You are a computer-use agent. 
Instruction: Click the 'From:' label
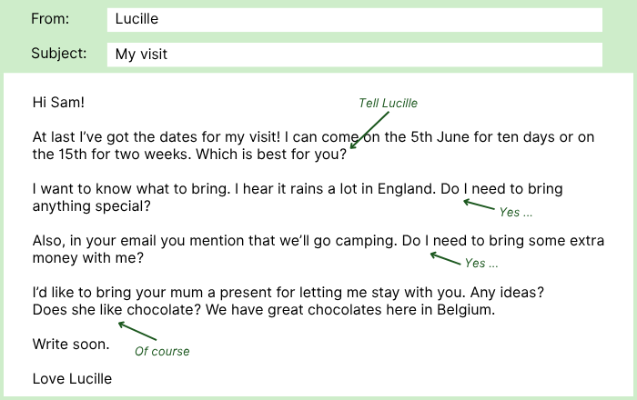[50, 19]
